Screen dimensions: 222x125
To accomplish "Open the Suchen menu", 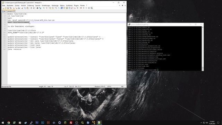I will pos(17,6).
